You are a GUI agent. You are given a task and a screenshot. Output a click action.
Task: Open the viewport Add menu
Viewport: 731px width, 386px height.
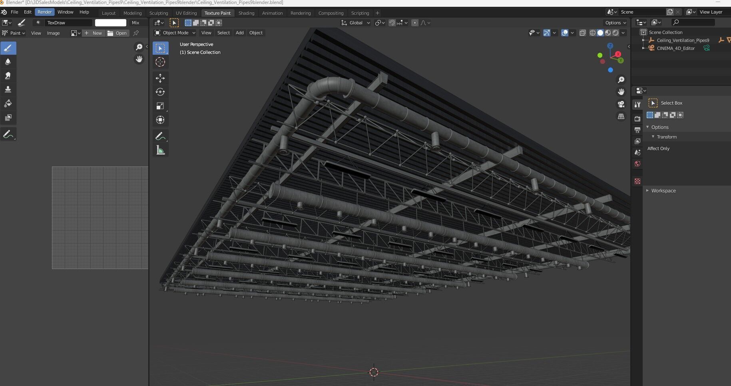coord(239,33)
